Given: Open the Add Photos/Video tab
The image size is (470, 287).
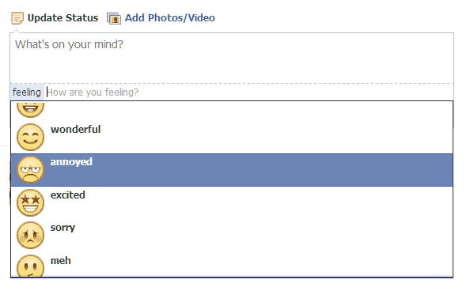Looking at the screenshot, I should (x=169, y=18).
